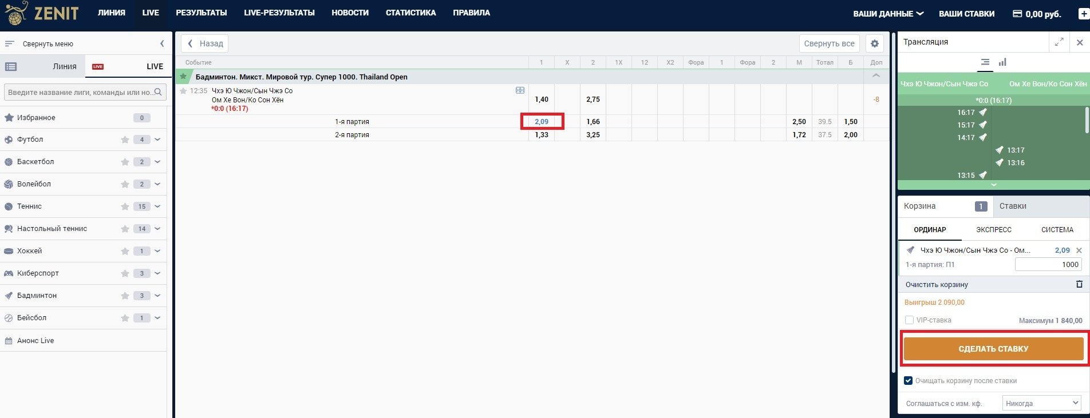Expand the Теннис sports category
Image resolution: width=1090 pixels, height=418 pixels.
[157, 206]
